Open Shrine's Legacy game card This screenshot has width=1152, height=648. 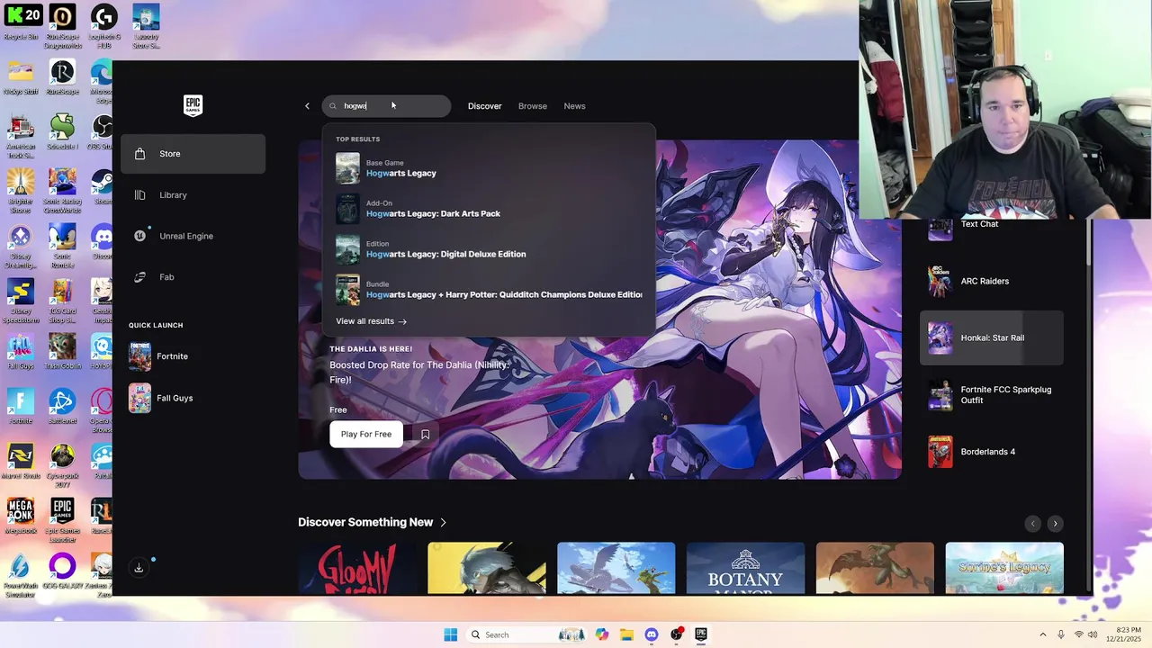coord(1004,568)
